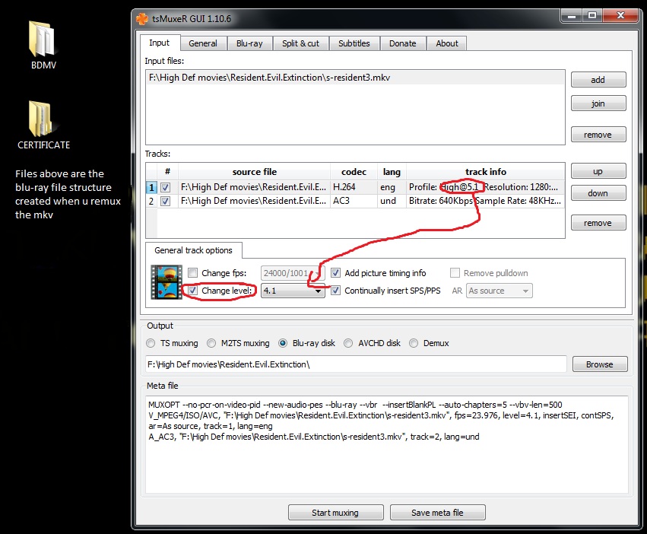Open the Split & cut tab
The width and height of the screenshot is (647, 534).
coord(300,43)
